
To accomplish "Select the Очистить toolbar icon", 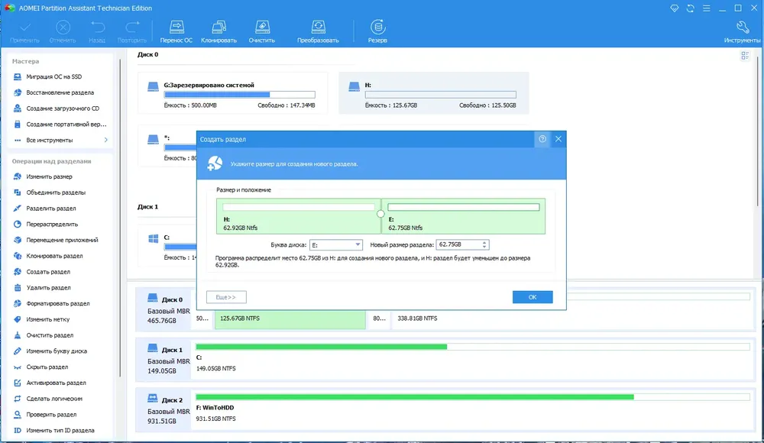I will click(261, 31).
